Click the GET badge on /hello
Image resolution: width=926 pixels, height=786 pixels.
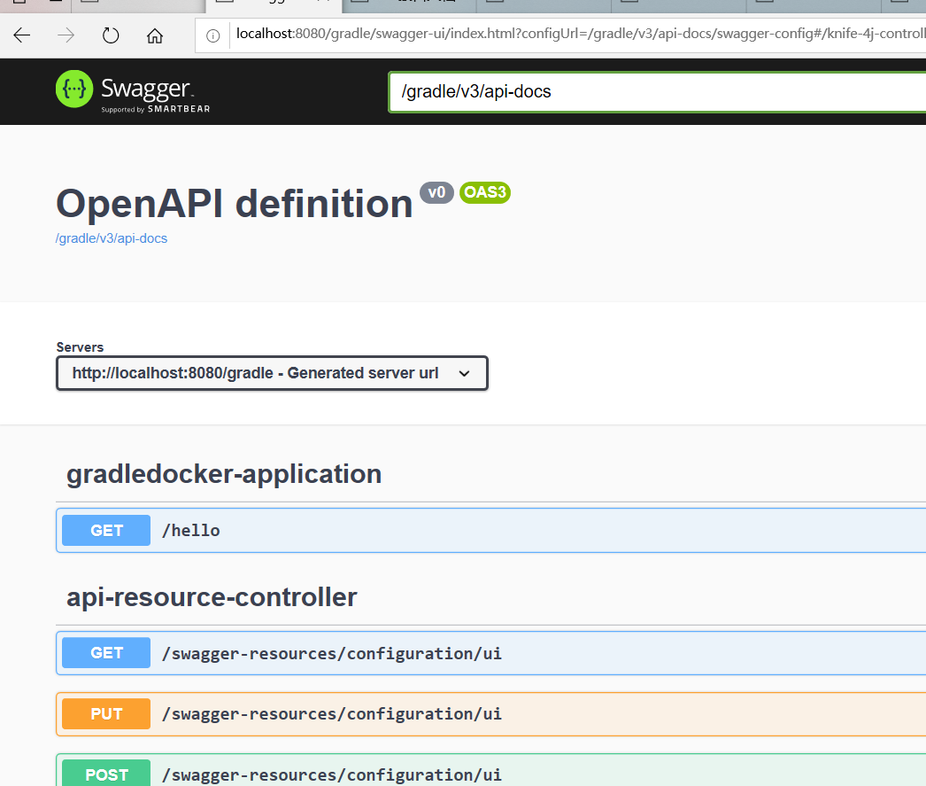106,530
